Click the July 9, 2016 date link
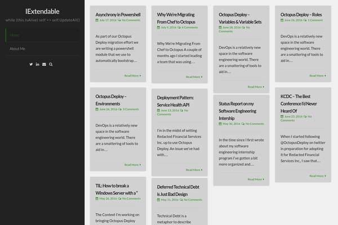The width and height of the screenshot is (338, 225). click(x=168, y=28)
